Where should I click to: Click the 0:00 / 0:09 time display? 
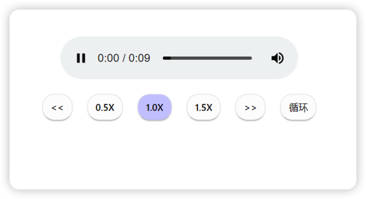[x=124, y=58]
